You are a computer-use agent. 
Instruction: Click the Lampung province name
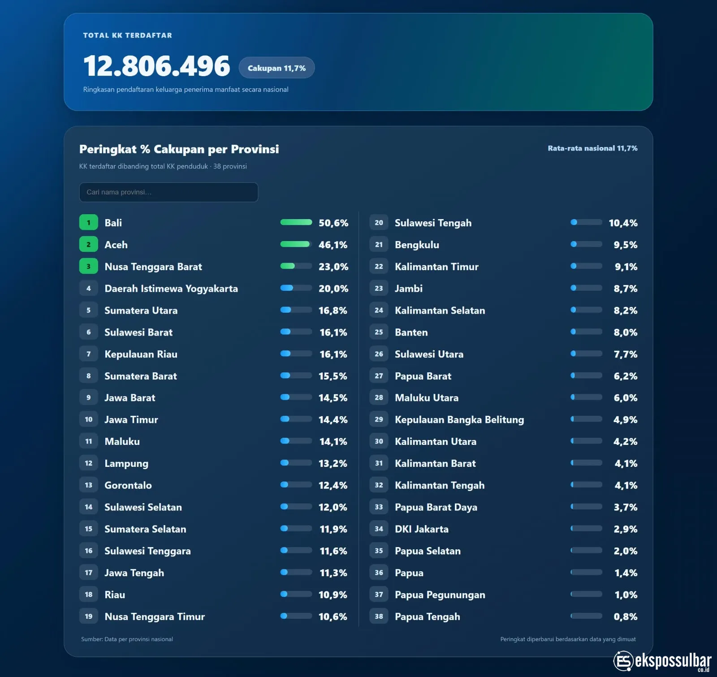coord(126,464)
